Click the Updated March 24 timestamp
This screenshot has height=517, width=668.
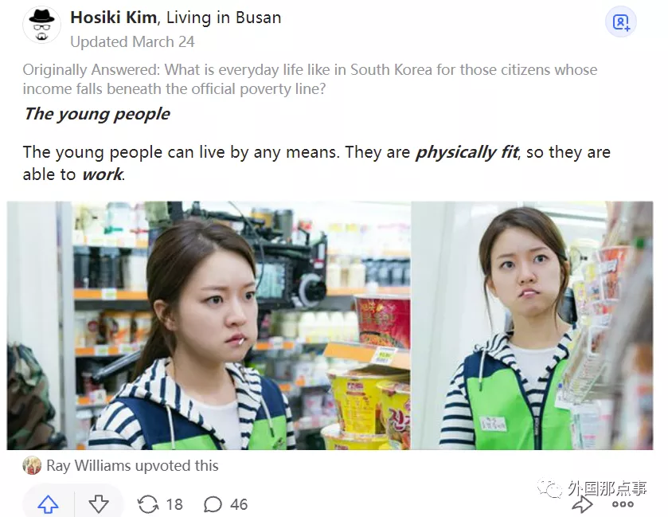[132, 41]
